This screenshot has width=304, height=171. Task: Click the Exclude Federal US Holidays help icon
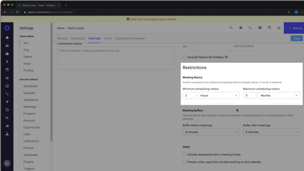click(226, 57)
